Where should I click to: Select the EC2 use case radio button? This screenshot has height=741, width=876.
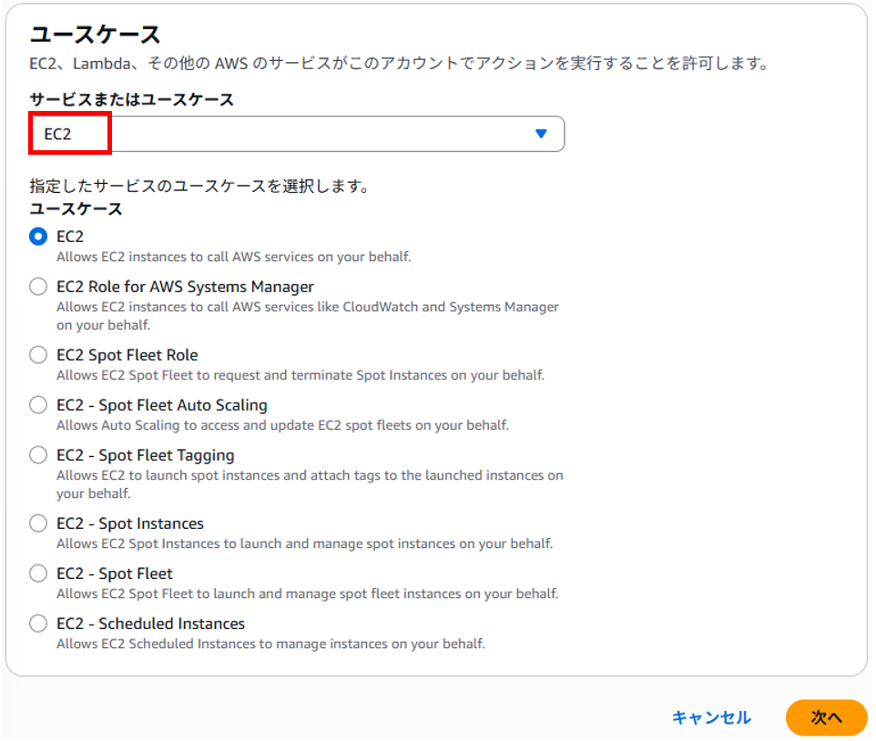pyautogui.click(x=38, y=237)
